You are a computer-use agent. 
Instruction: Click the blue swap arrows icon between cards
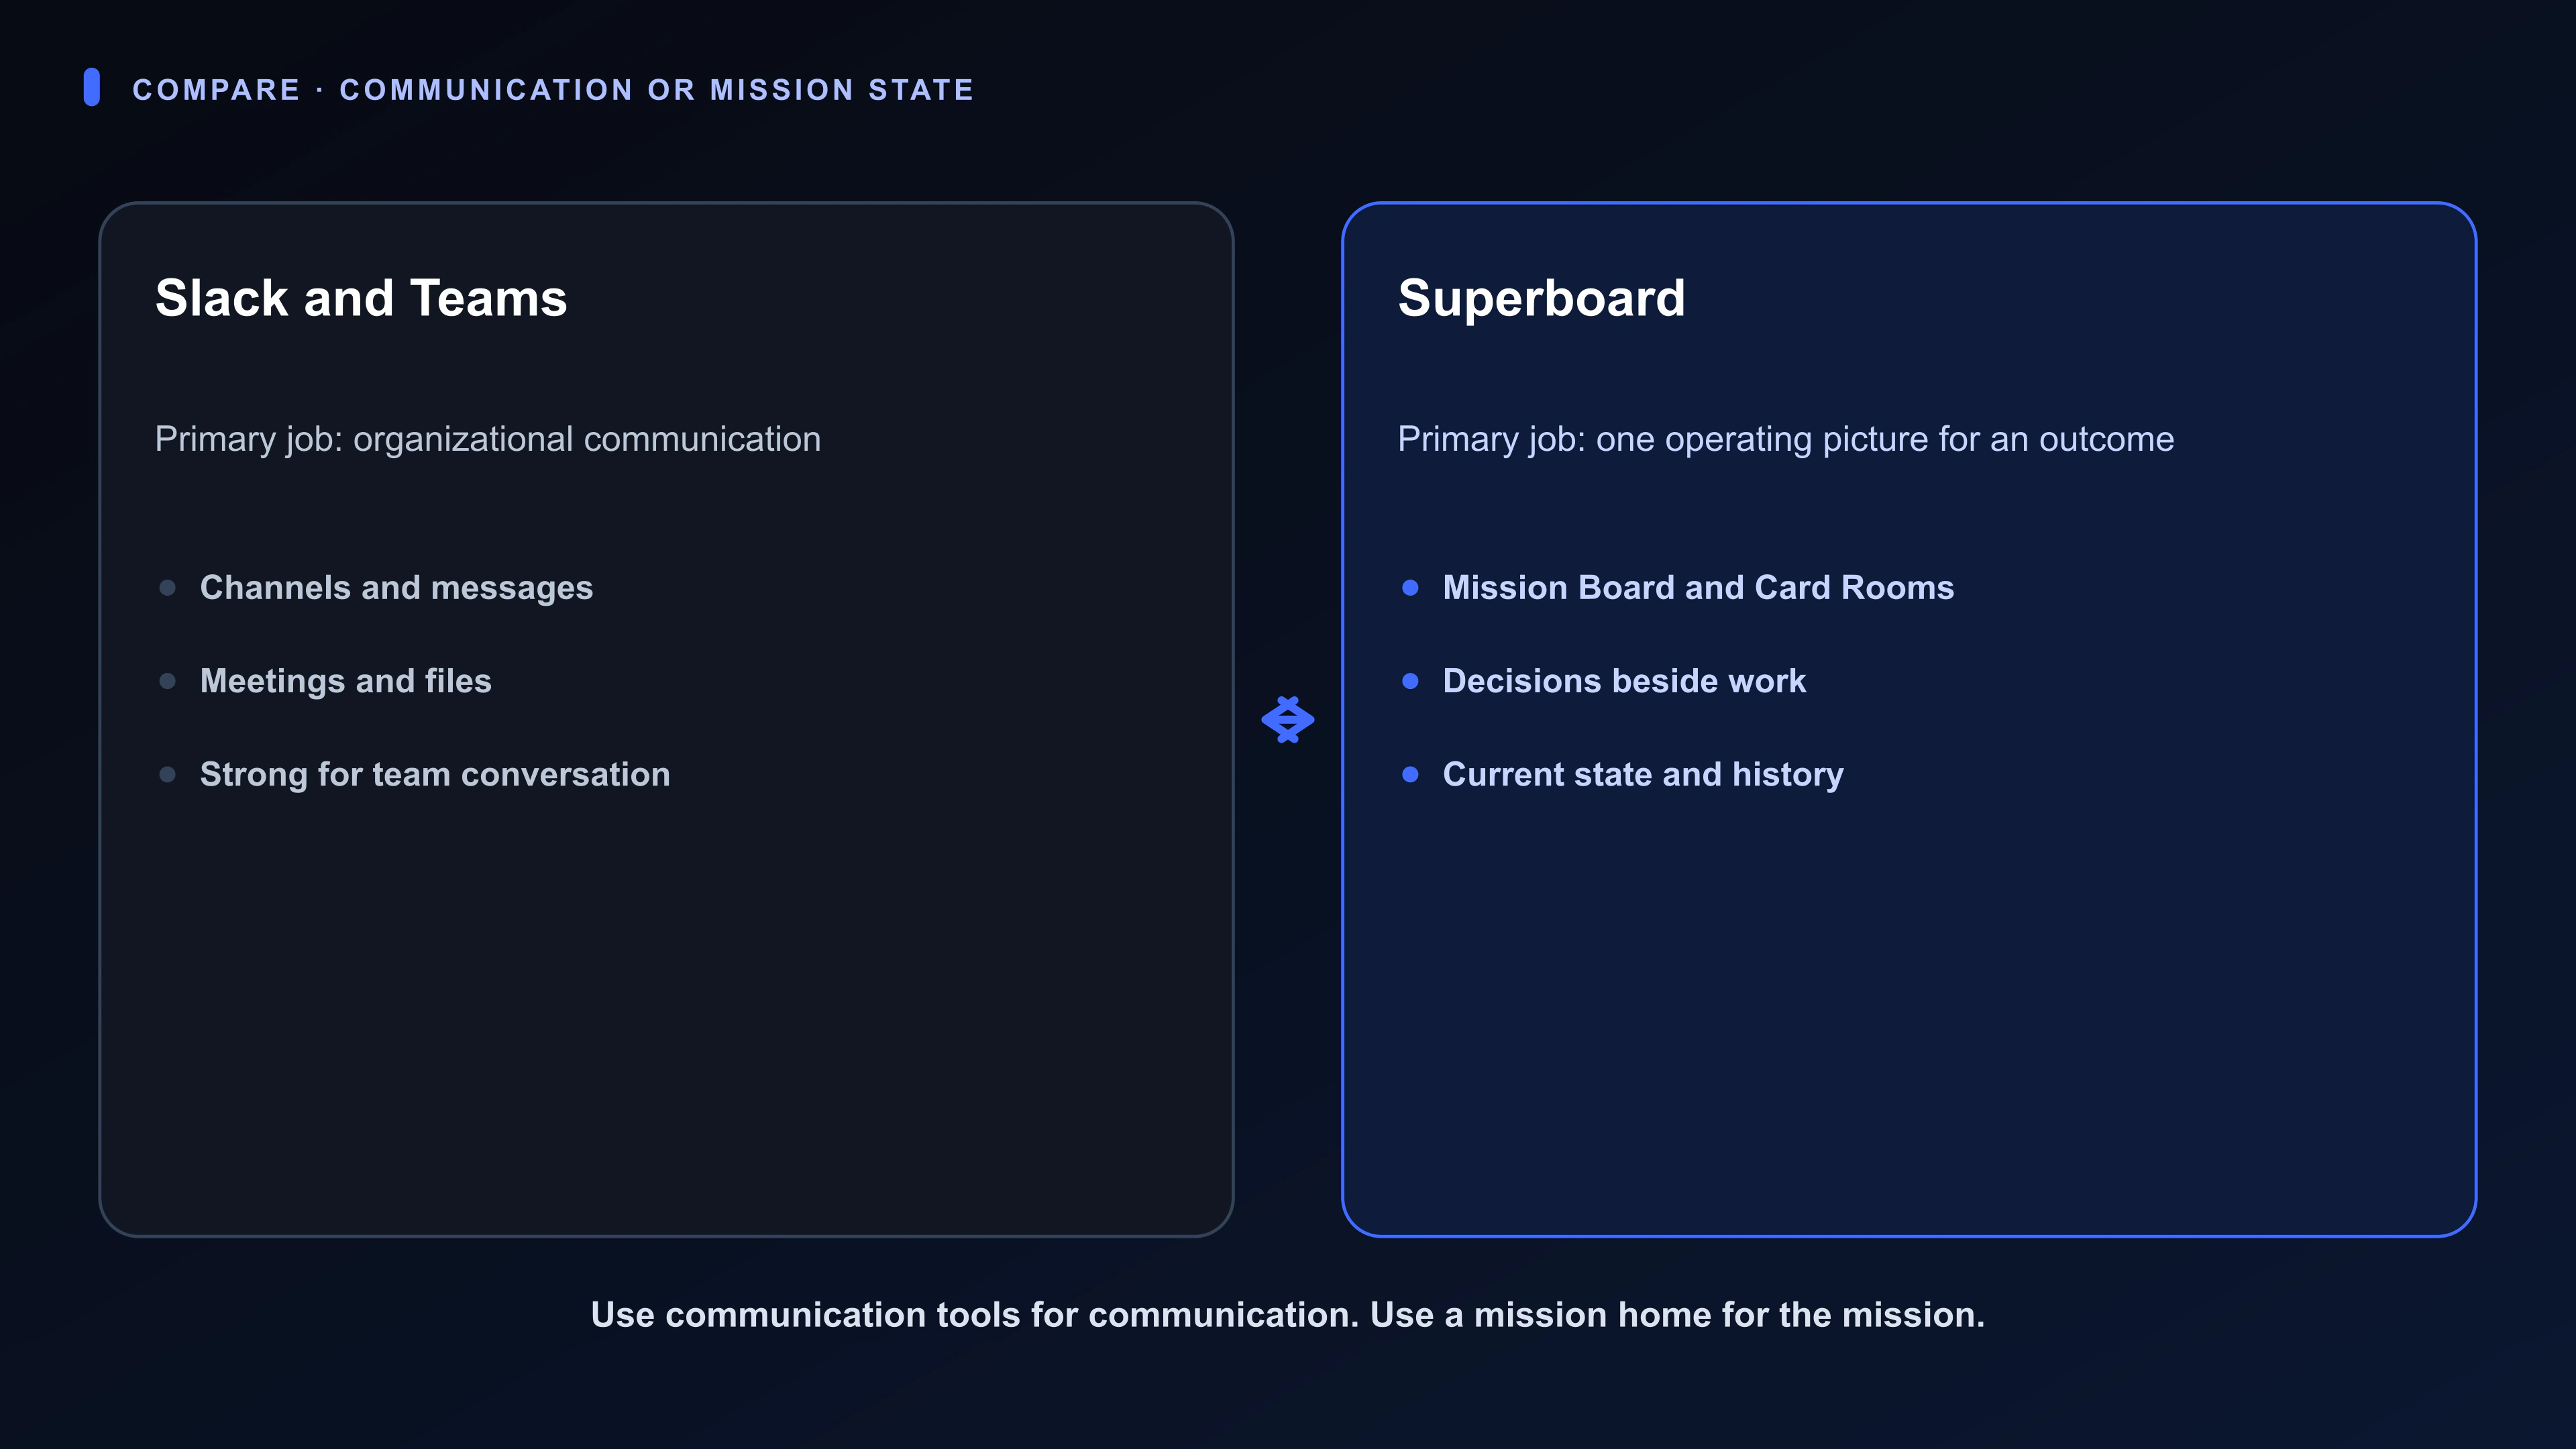tap(1287, 720)
